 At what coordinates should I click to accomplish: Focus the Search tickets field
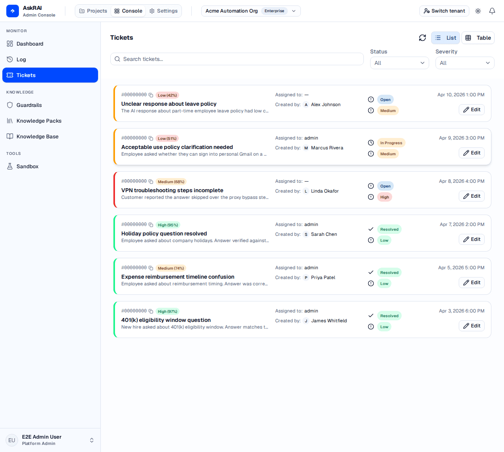[237, 59]
